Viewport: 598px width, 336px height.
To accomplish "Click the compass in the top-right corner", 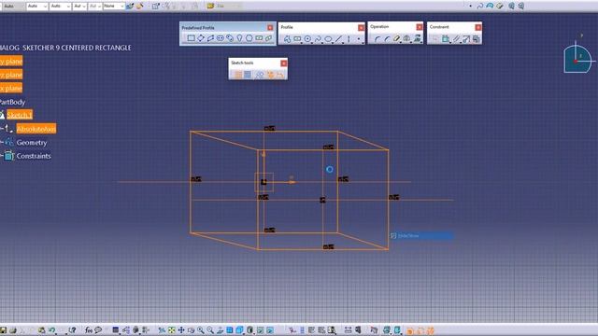I will pos(578,58).
